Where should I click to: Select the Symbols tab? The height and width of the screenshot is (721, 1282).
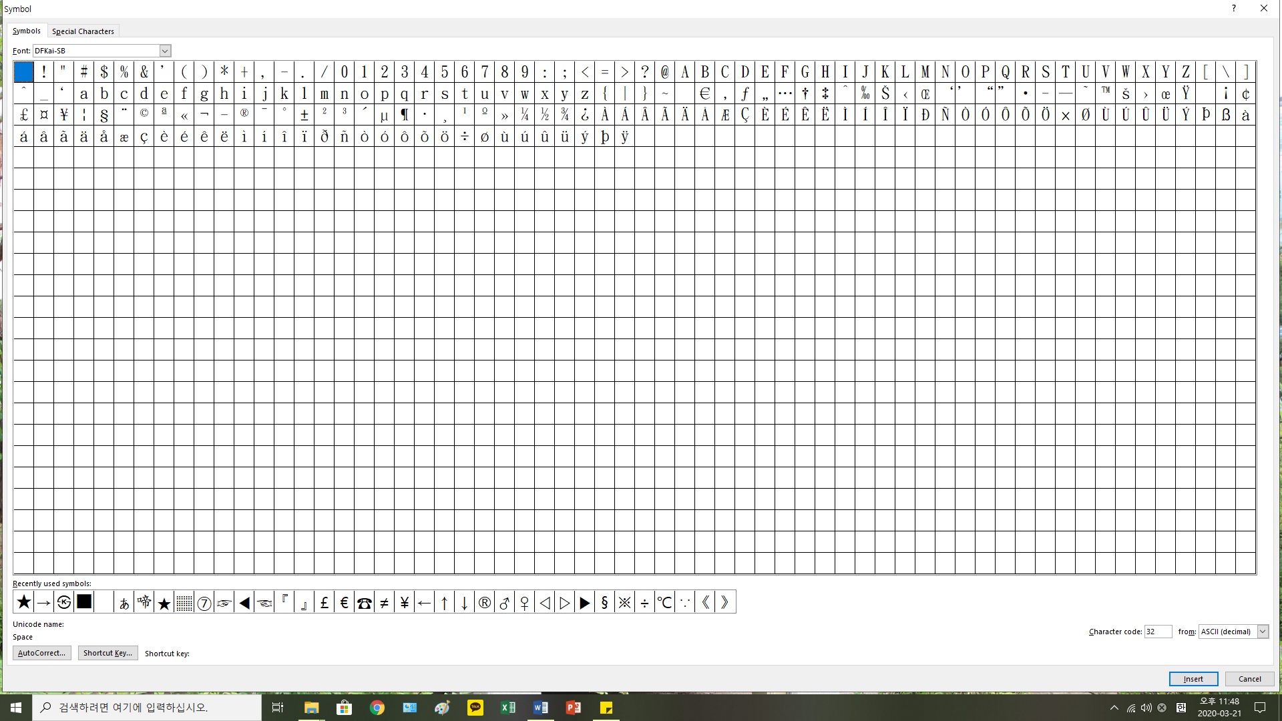[27, 31]
